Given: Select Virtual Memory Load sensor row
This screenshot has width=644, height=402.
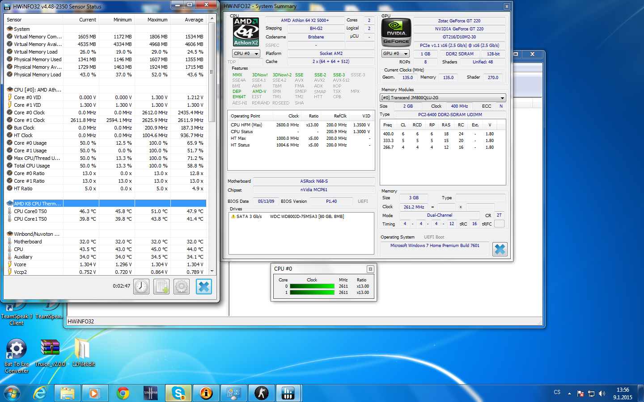Looking at the screenshot, I should pos(106,52).
